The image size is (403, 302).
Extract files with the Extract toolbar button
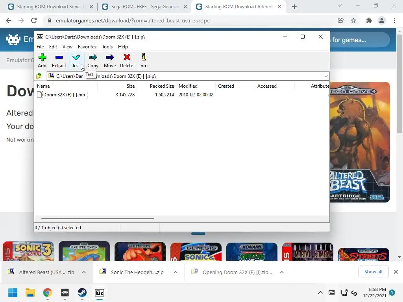[x=59, y=61]
